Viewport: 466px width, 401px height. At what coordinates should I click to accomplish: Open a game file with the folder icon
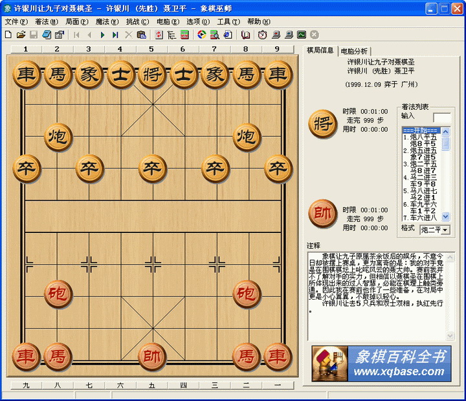tap(21, 35)
